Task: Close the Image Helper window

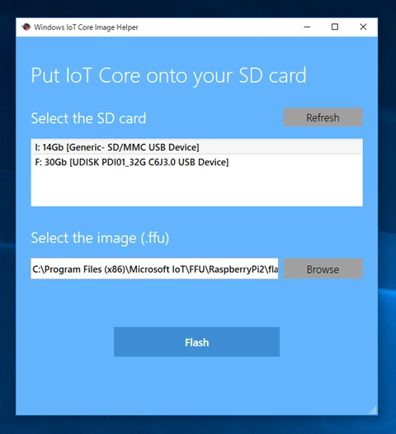Action: click(363, 26)
